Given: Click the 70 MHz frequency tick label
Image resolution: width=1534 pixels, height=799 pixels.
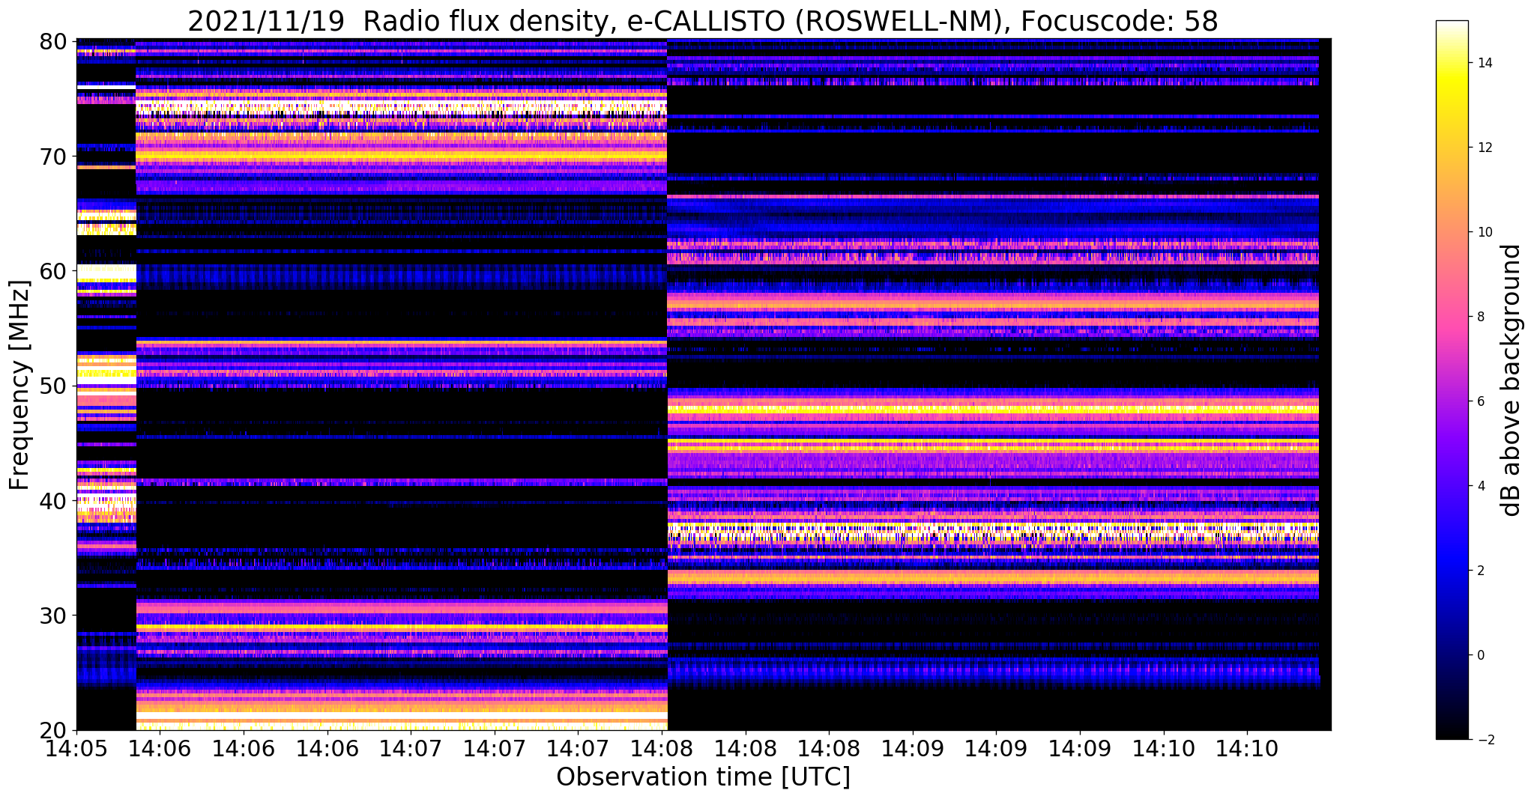Looking at the screenshot, I should point(52,156).
